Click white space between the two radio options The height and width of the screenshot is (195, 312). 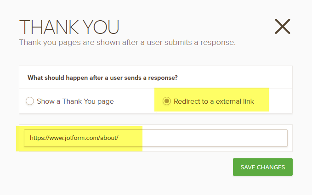click(138, 101)
